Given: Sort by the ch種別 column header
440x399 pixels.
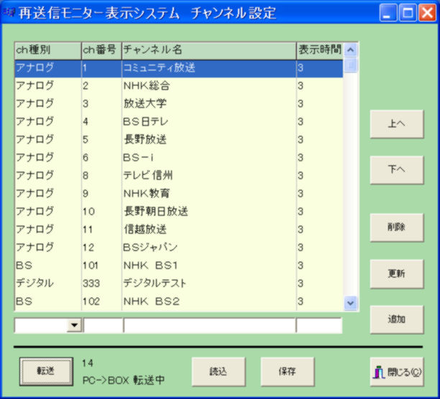Looking at the screenshot, I should point(48,50).
